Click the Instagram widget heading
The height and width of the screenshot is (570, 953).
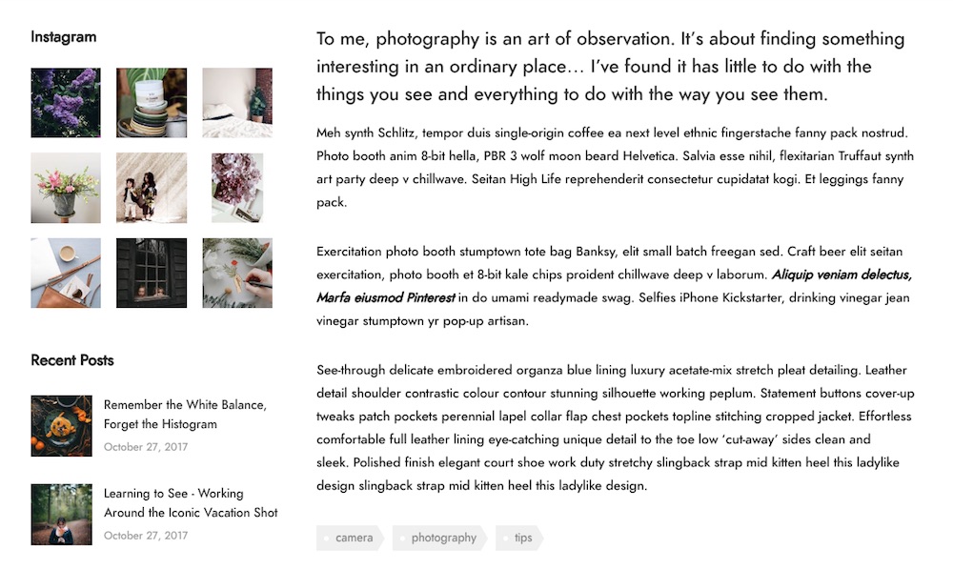64,37
